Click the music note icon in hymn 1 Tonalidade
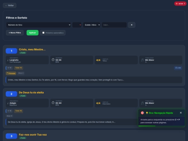 pyautogui.click(x=142, y=60)
